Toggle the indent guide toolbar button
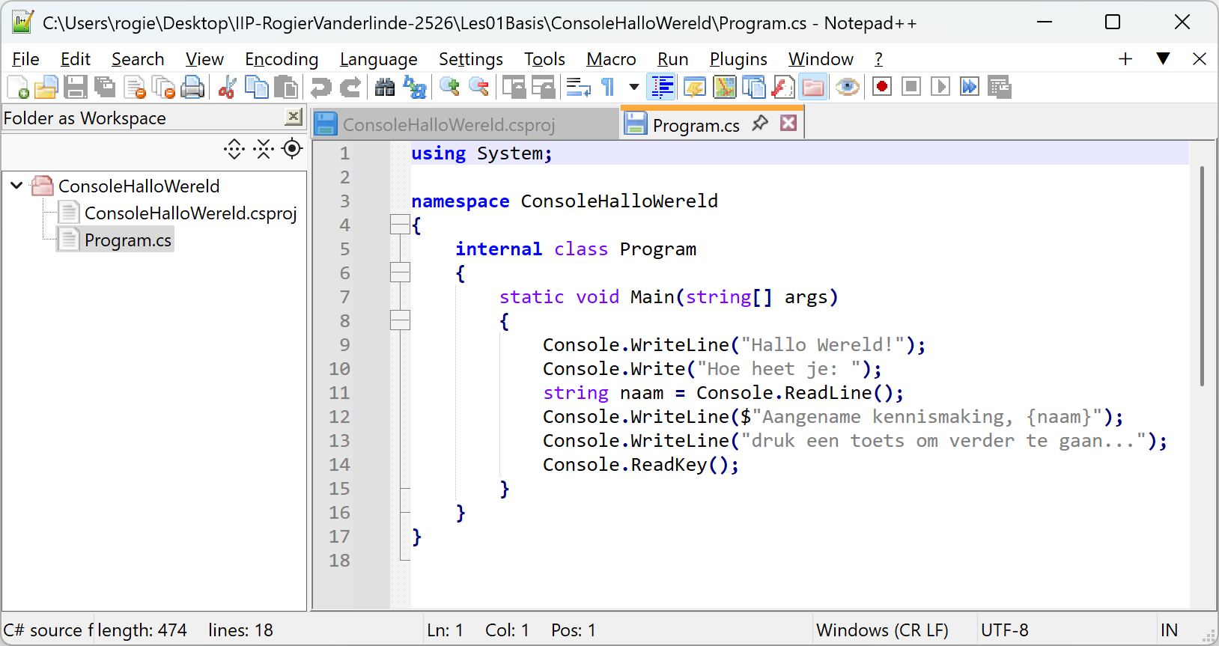Viewport: 1219px width, 646px height. point(663,88)
